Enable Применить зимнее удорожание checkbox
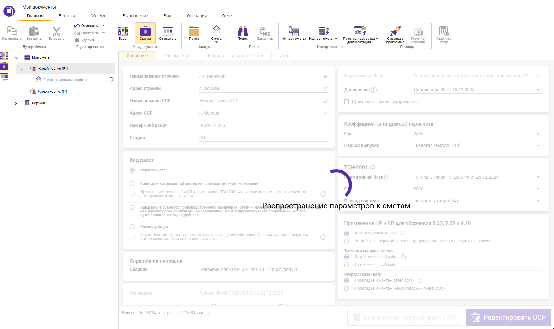 346,102
